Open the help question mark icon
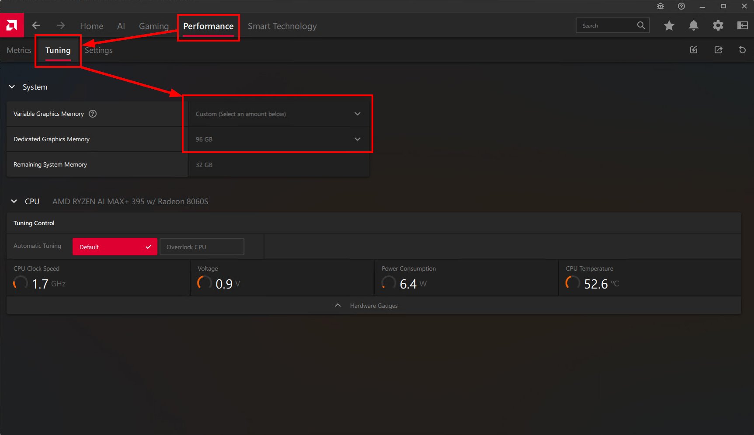The image size is (754, 435). (681, 6)
